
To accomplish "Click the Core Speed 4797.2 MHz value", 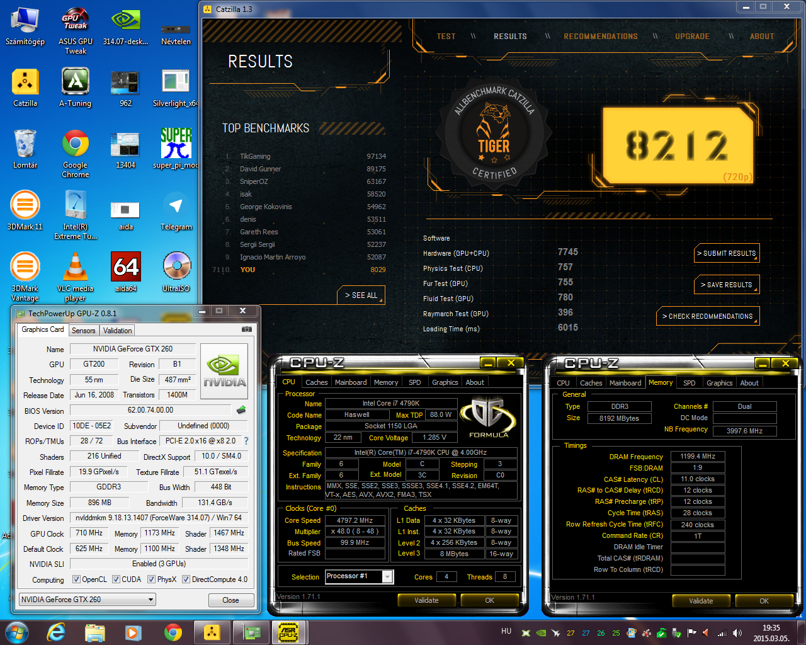I will [x=355, y=520].
